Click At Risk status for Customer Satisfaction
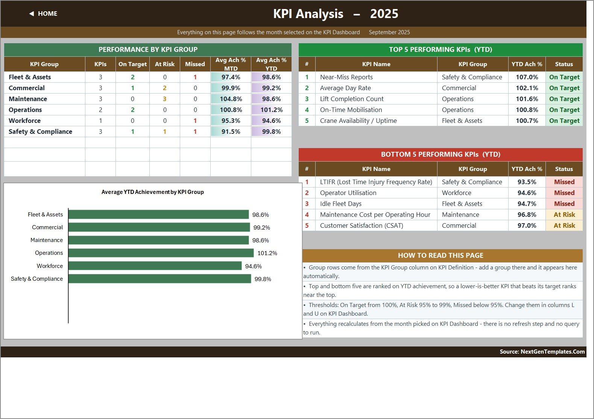Viewport: 594px width, 419px height. (564, 225)
